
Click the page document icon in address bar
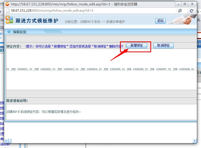tap(8, 11)
